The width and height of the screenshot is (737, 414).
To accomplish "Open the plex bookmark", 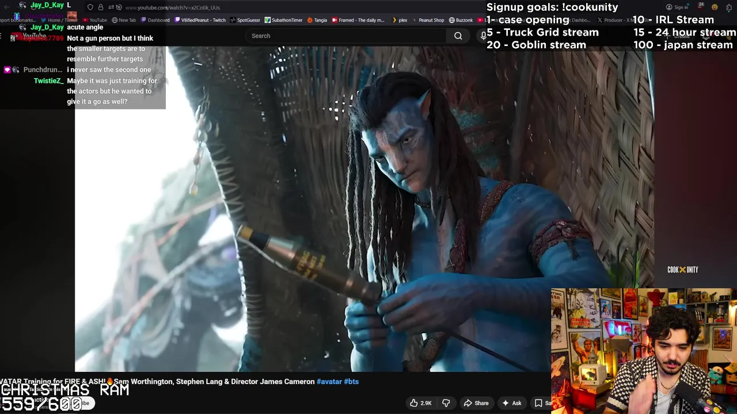I will click(x=400, y=20).
